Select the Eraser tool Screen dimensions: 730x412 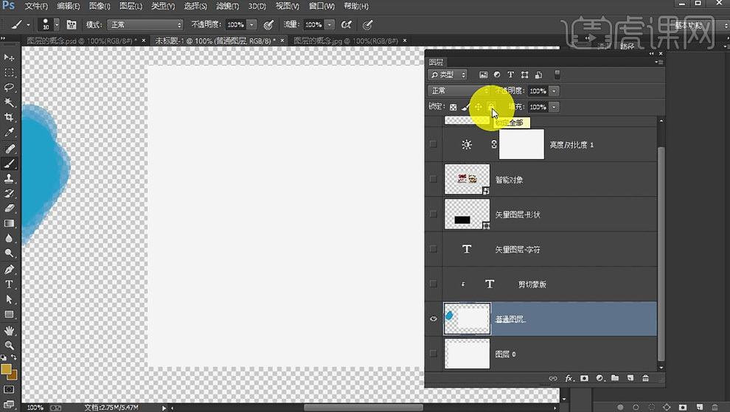[x=9, y=208]
